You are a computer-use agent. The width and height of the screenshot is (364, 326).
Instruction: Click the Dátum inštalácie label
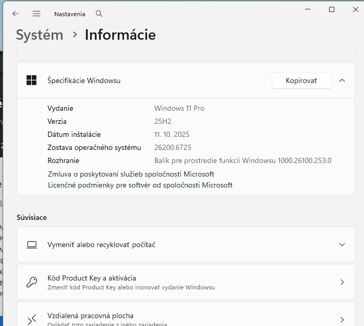click(74, 134)
